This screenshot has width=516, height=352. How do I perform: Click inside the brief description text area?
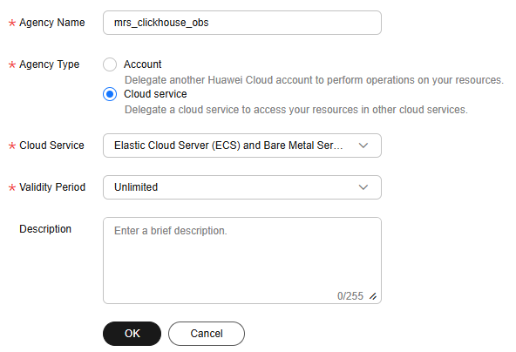click(242, 261)
